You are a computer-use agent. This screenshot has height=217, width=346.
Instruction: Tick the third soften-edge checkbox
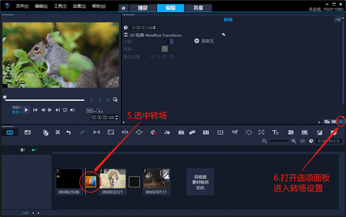click(165, 56)
